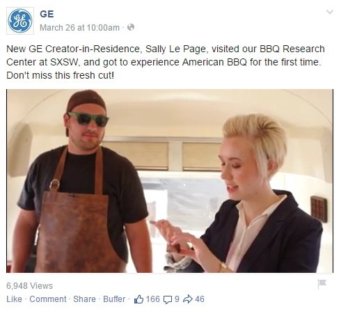Click the thumbs-up likes icon
The width and height of the screenshot is (341, 309).
pos(138,299)
